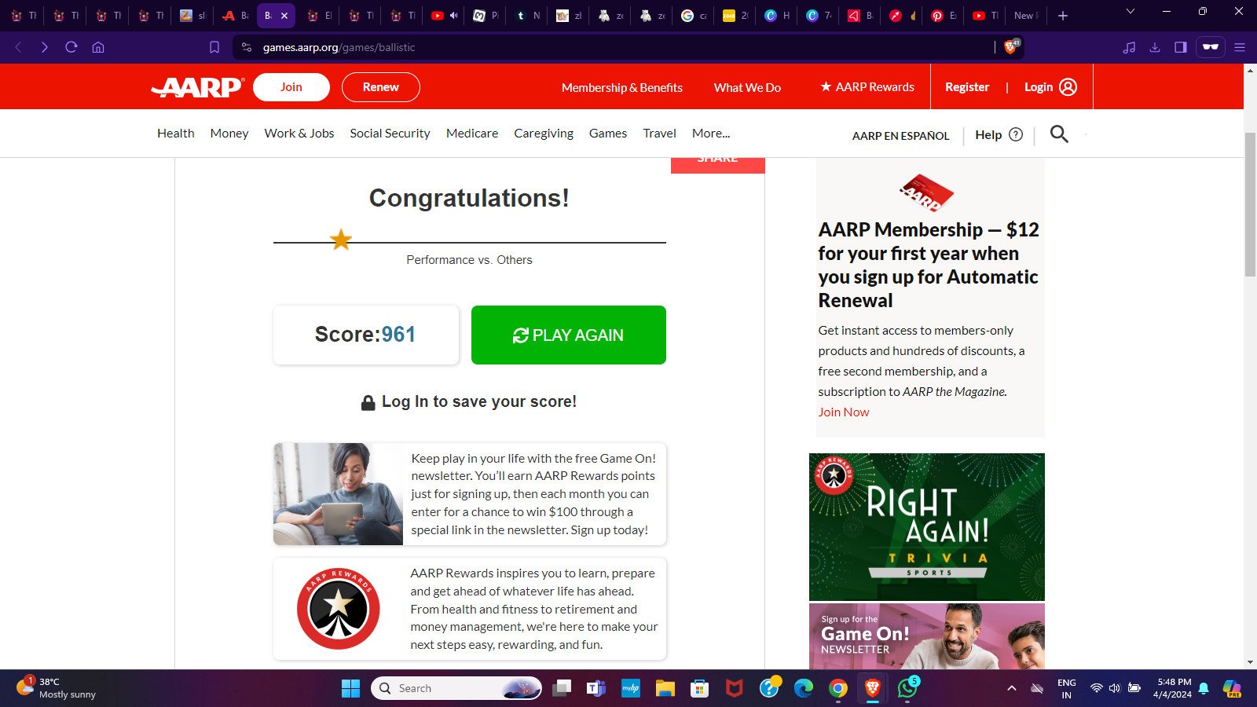Expand the More... menu

711,134
